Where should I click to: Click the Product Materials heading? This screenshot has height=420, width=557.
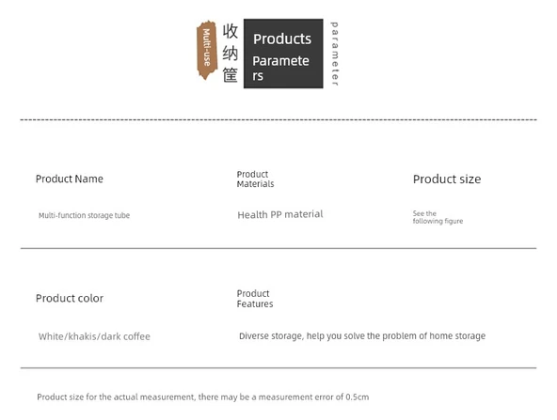255,179
